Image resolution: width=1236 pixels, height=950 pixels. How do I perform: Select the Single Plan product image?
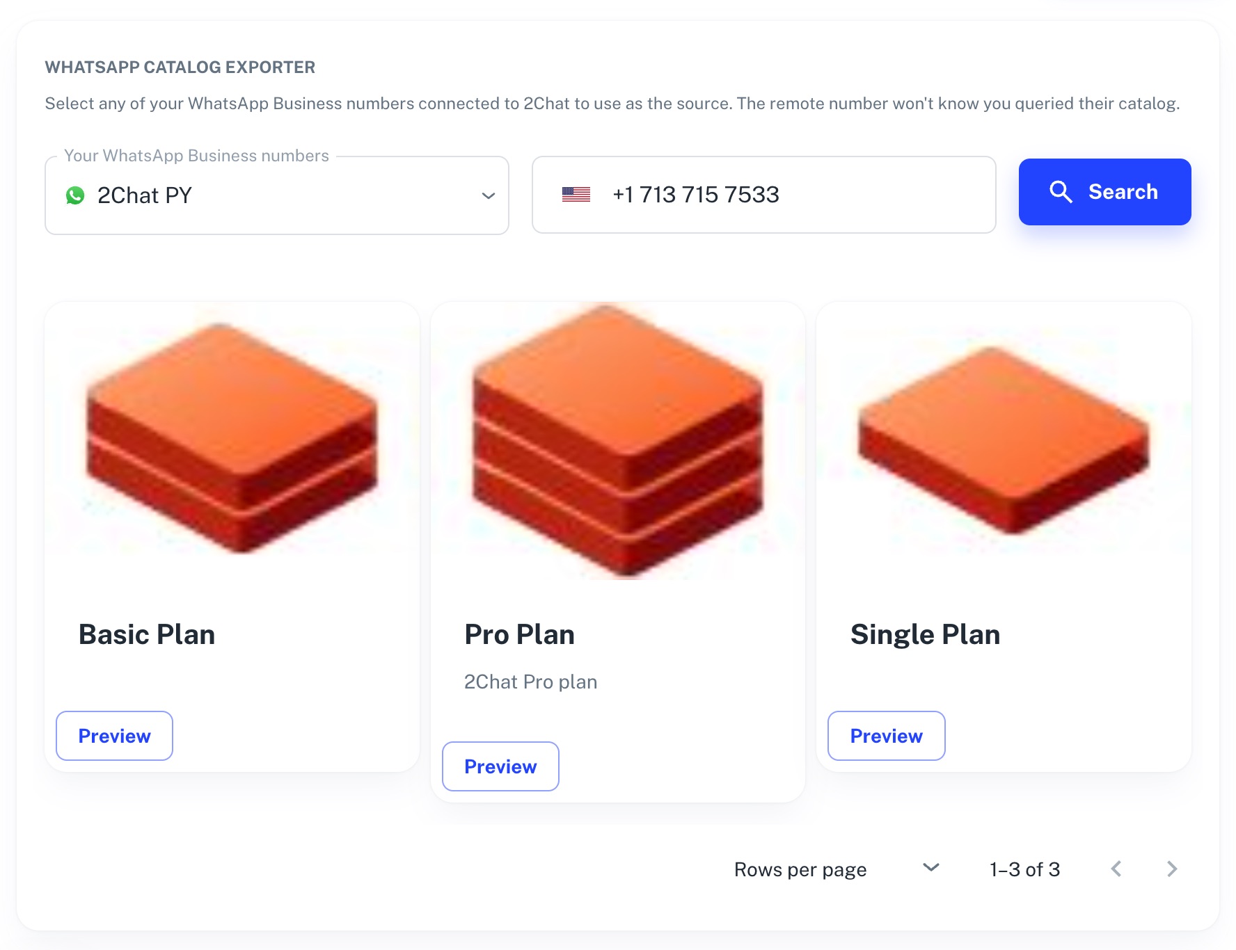(1004, 440)
